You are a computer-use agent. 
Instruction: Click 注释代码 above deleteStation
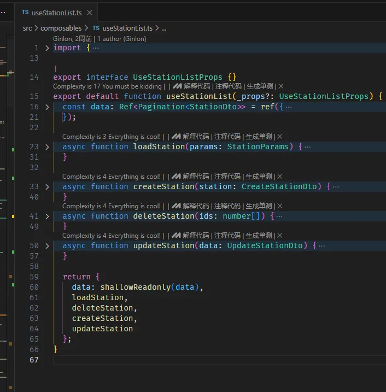click(227, 206)
